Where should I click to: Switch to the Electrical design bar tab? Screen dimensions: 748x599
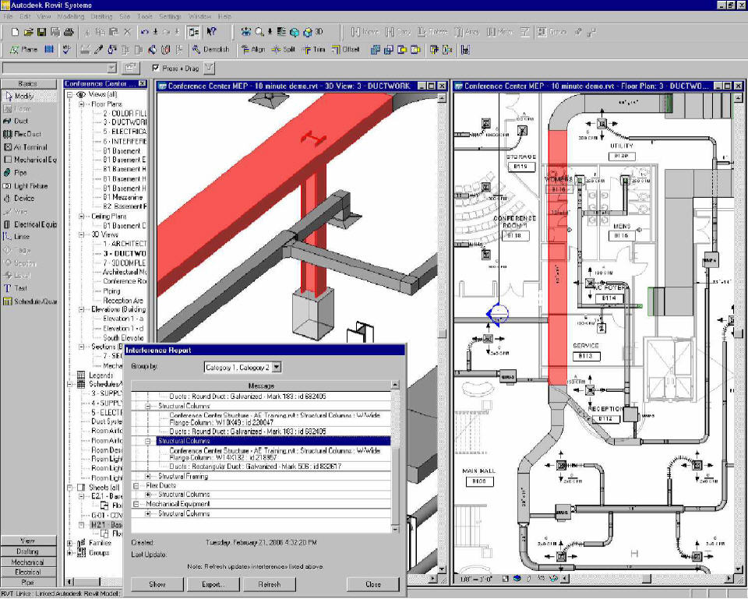28,572
